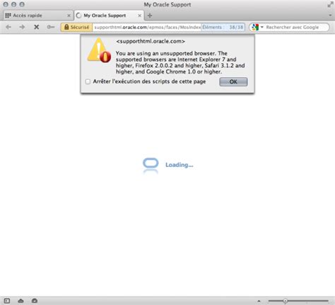Stop page loading with X icon
Screen dimensions: 335x305
pyautogui.click(x=36, y=27)
